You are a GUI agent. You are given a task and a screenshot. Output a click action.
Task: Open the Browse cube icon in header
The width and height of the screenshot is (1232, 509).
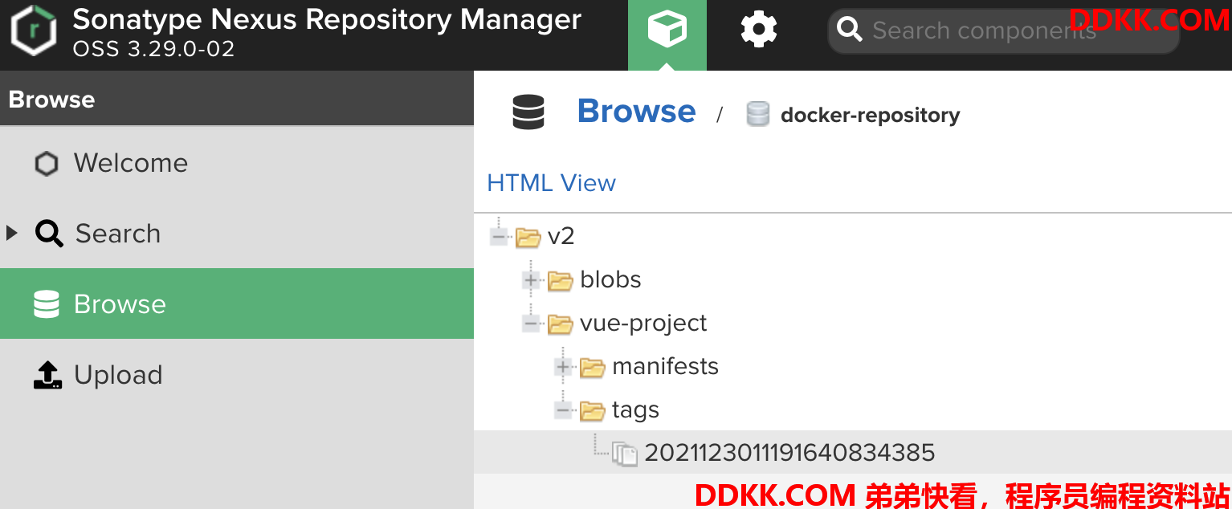[667, 31]
